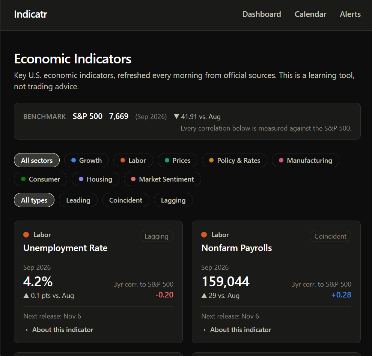Show only Coincident indicators filter chip
The height and width of the screenshot is (356, 372).
coord(126,200)
